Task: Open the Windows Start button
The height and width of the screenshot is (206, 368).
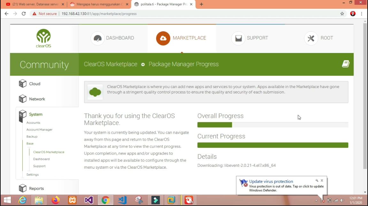Action: 7,200
